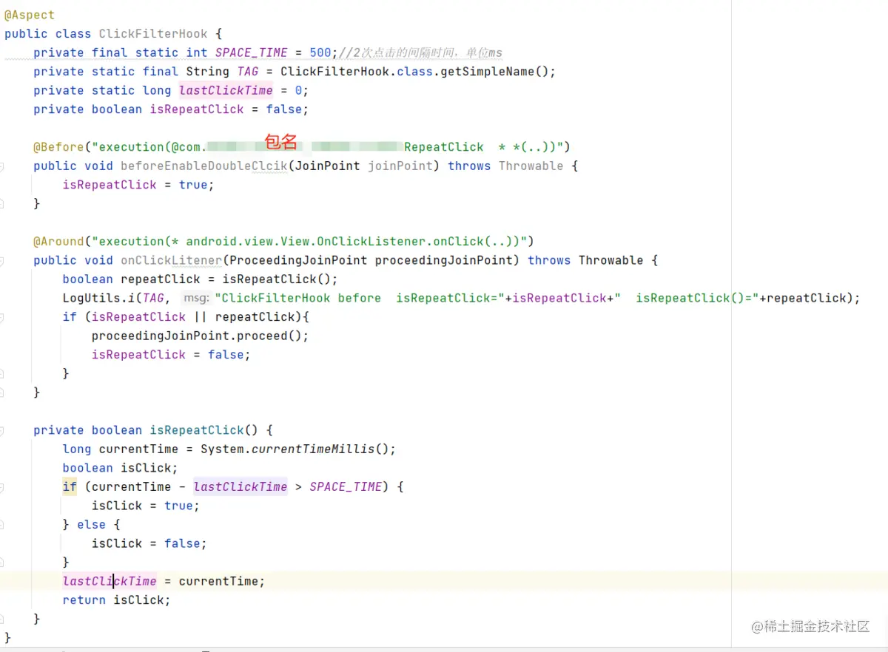Click method name beforeEnableDoubleClcik
888x652 pixels.
coord(204,166)
